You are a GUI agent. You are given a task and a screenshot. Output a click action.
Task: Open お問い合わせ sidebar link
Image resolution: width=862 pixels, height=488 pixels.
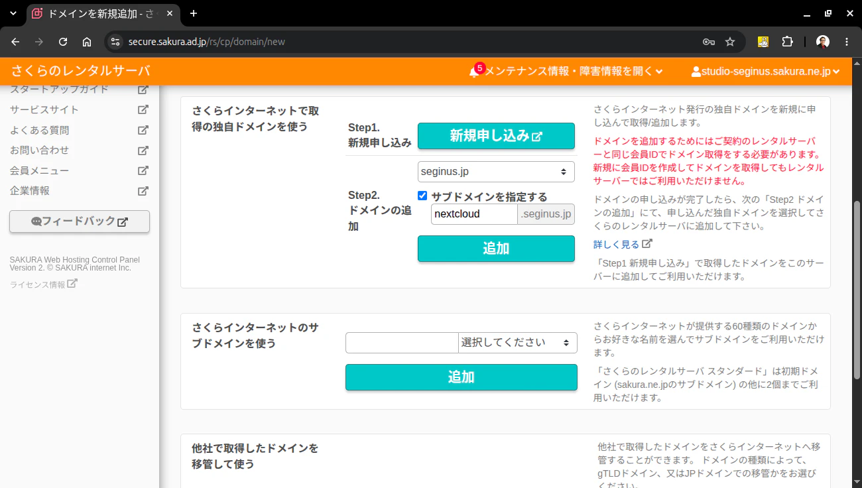pos(39,151)
